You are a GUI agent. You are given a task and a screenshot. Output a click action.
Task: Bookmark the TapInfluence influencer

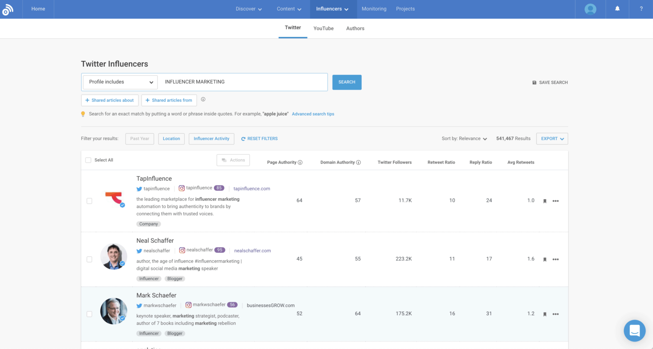point(545,201)
